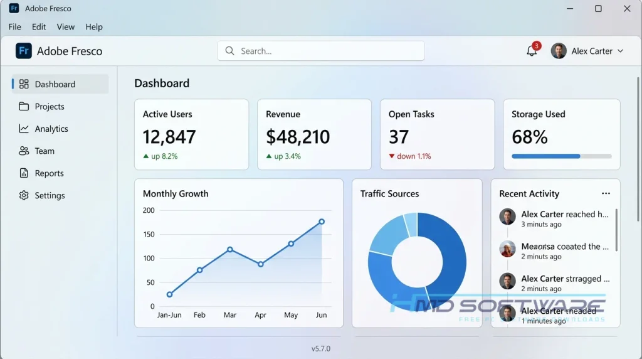
Task: Click avatar beside 'Meaoпsa coaated' entry
Action: point(507,249)
